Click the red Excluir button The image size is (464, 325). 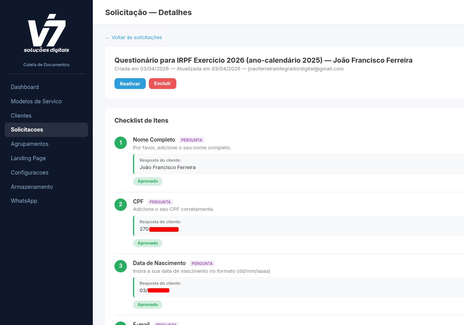[162, 84]
